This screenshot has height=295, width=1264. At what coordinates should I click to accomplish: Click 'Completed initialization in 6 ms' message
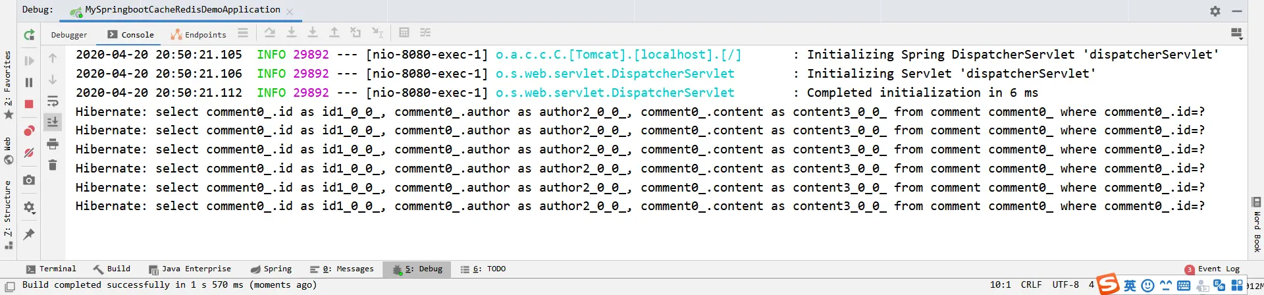(x=922, y=93)
